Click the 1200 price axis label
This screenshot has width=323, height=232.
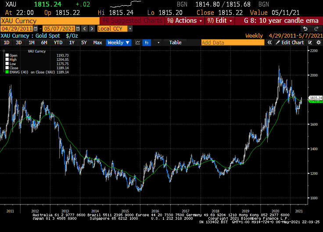(x=314, y=173)
